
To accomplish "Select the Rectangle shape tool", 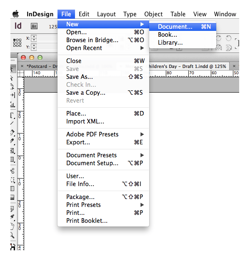I will point(12,159).
